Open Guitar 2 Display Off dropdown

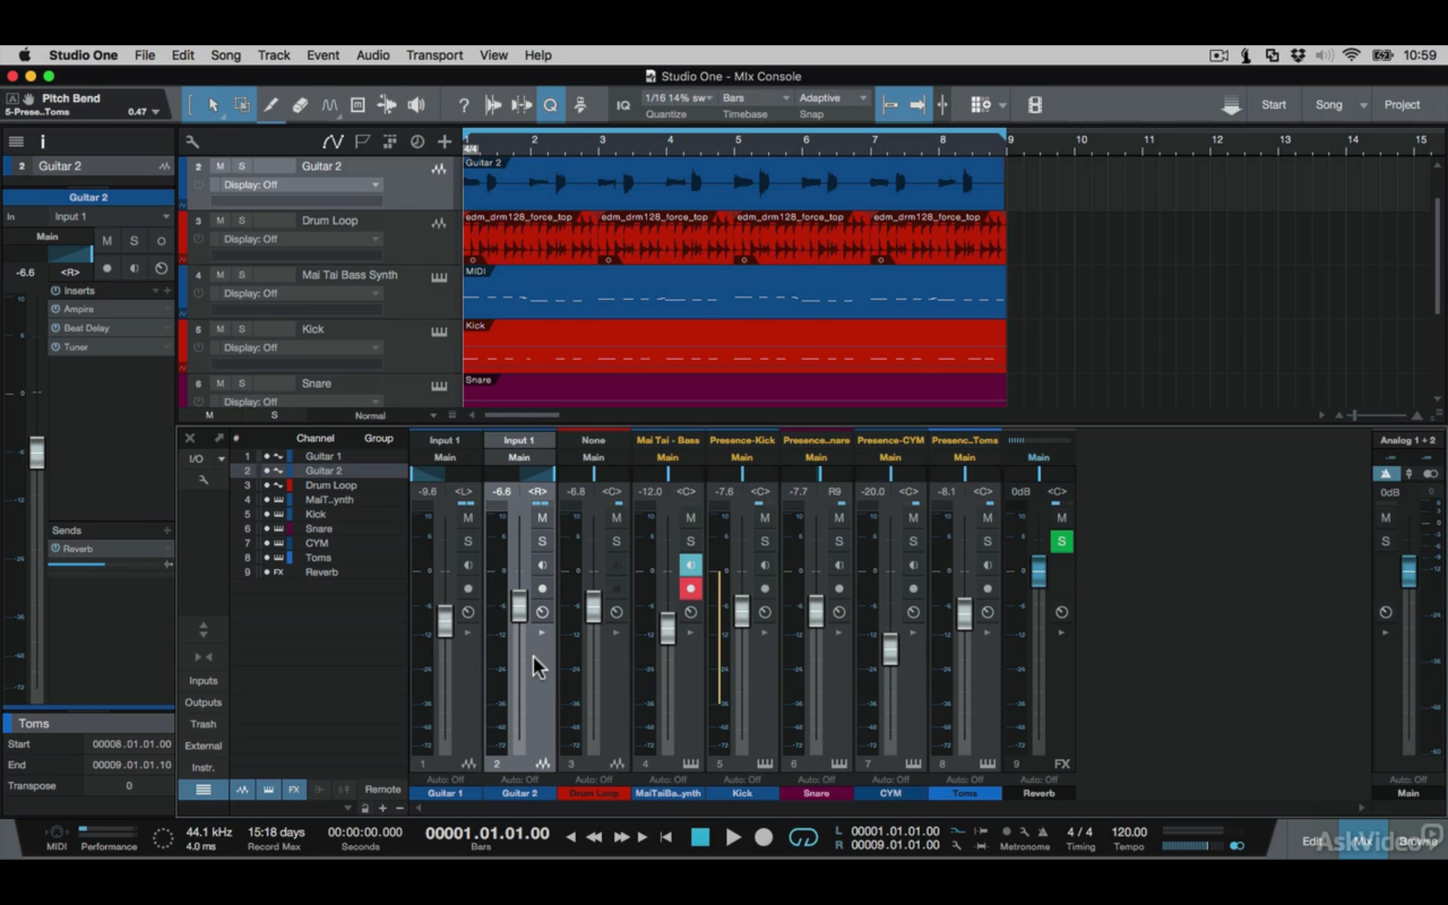pyautogui.click(x=301, y=185)
